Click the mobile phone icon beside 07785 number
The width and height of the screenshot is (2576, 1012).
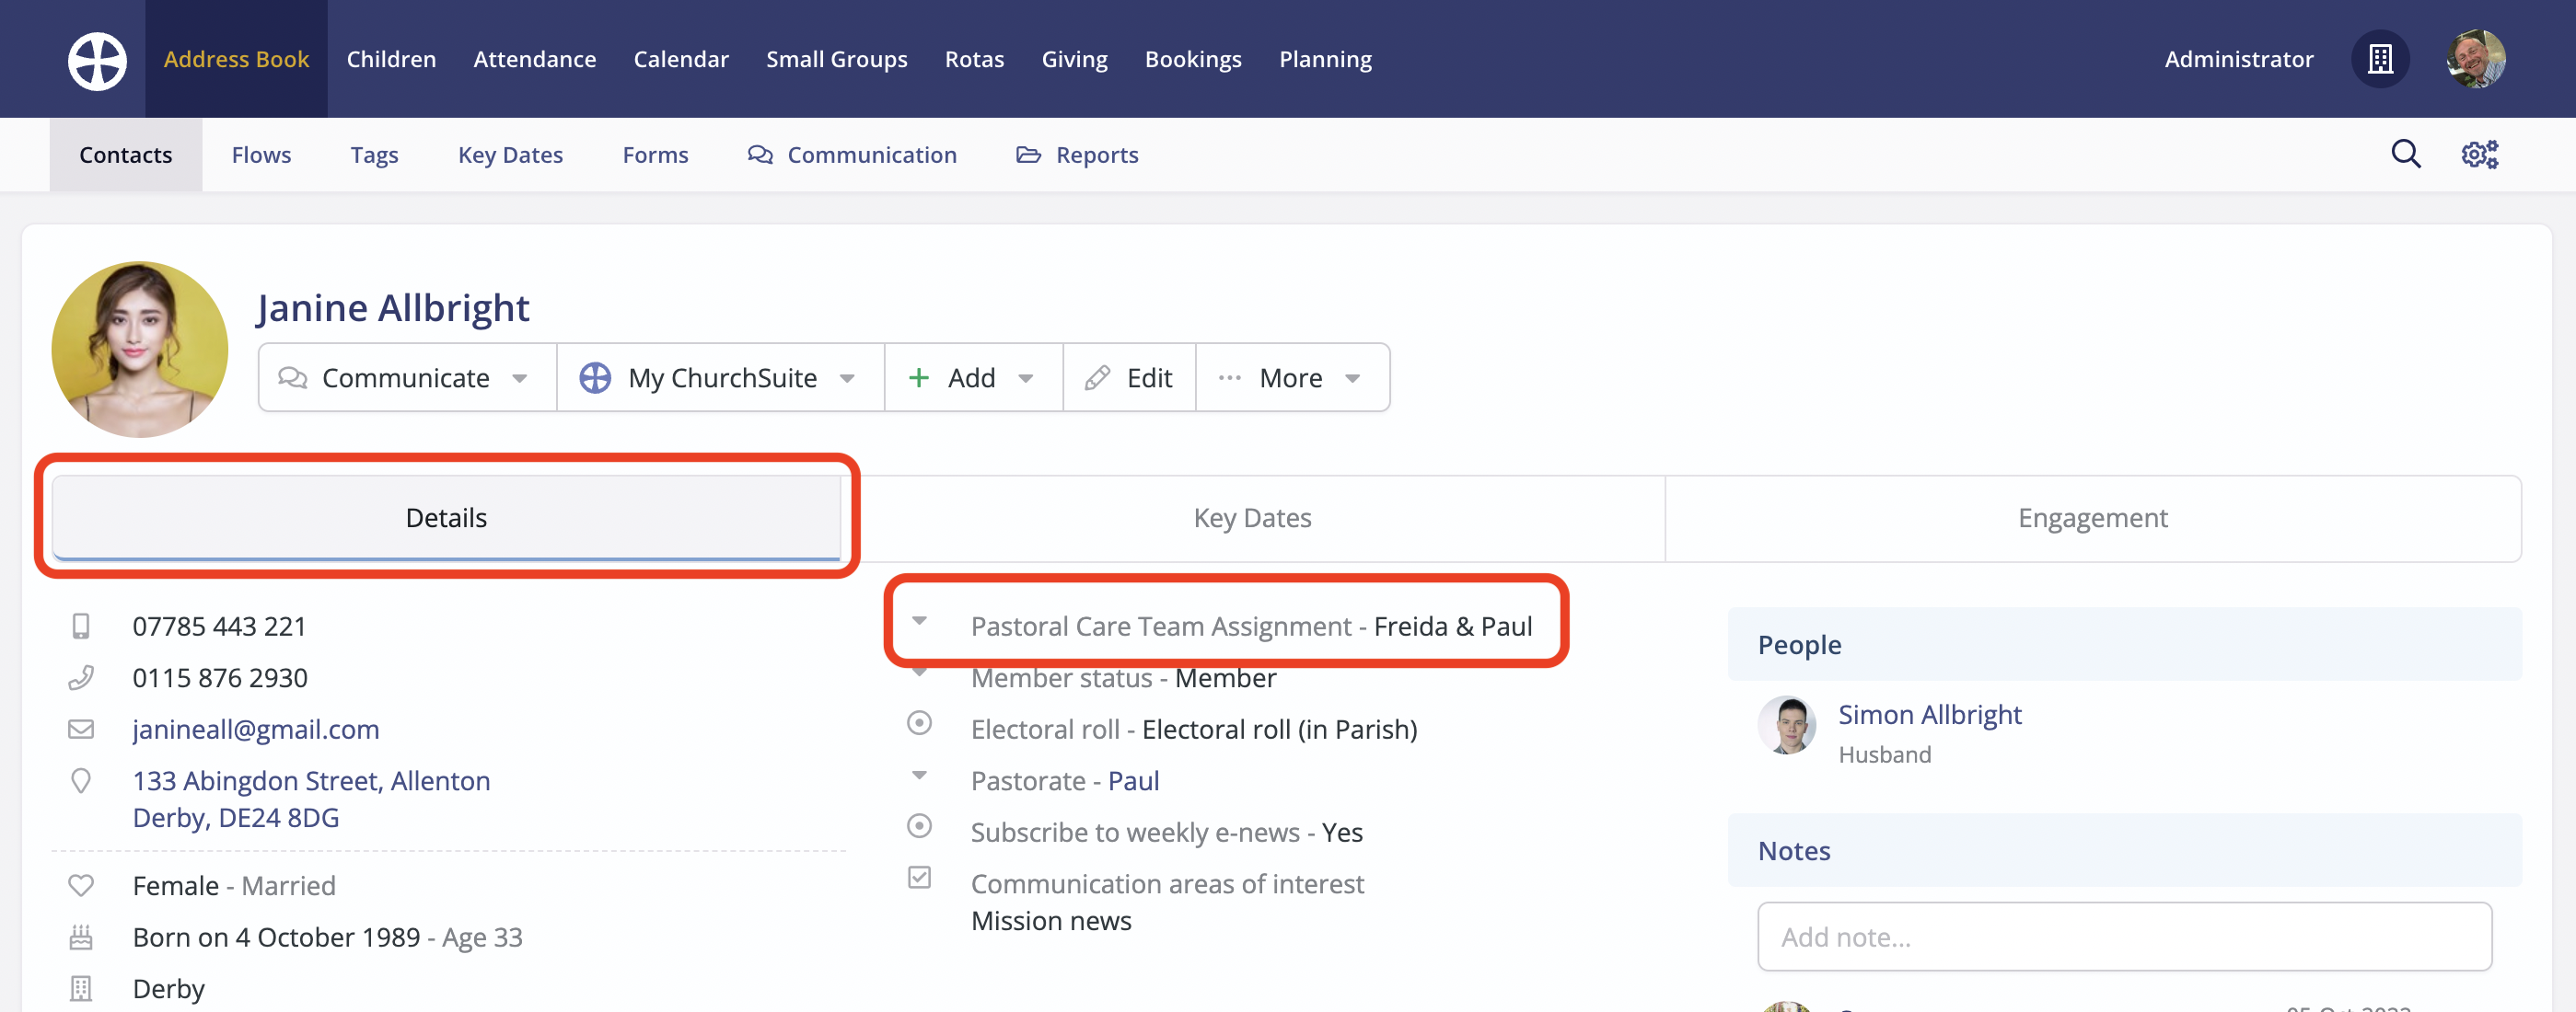81,627
